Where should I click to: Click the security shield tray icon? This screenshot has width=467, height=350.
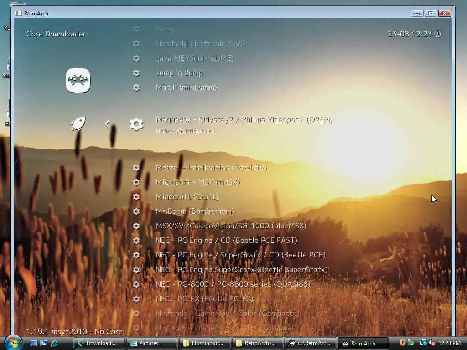tap(403, 343)
